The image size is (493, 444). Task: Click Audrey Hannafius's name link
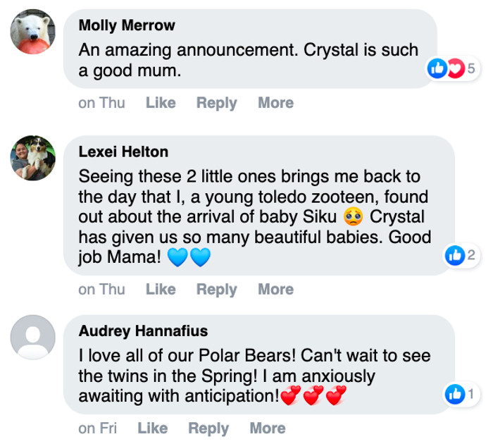[x=143, y=331]
